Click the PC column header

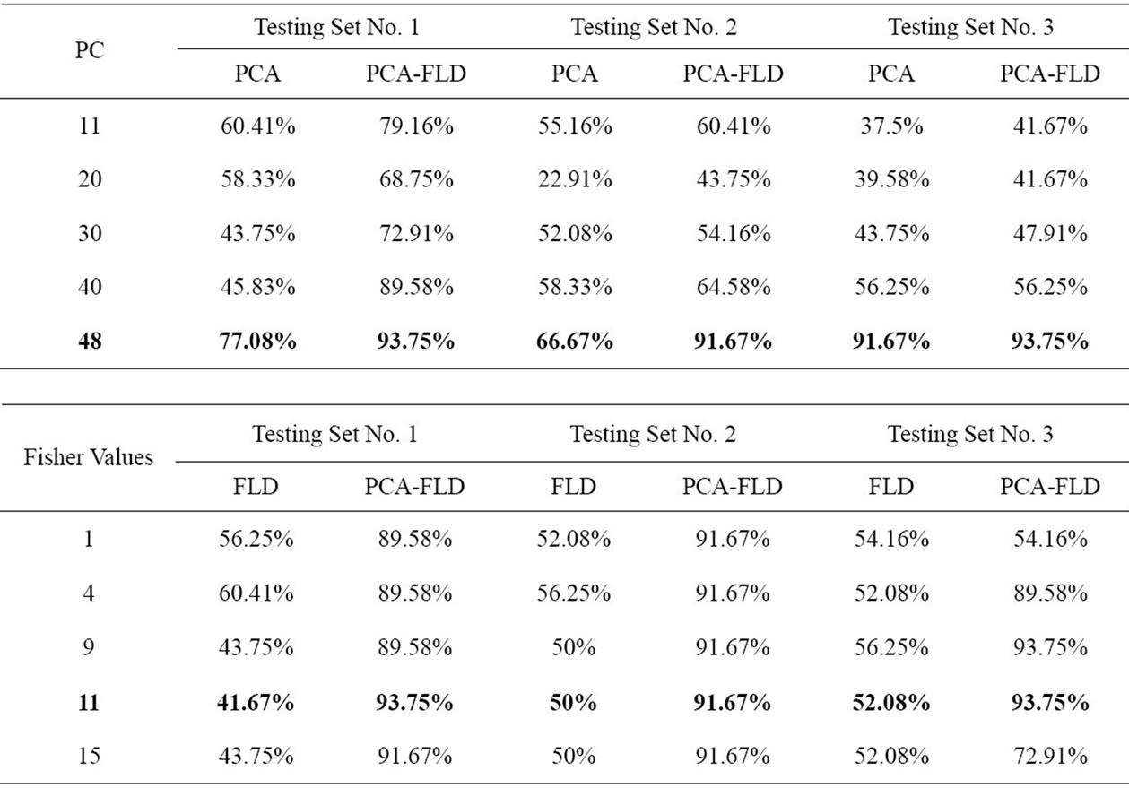coord(89,50)
